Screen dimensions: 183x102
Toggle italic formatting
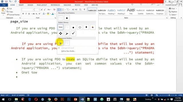point(26,14)
